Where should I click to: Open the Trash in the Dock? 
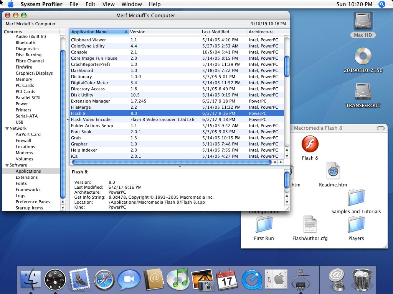pyautogui.click(x=362, y=279)
